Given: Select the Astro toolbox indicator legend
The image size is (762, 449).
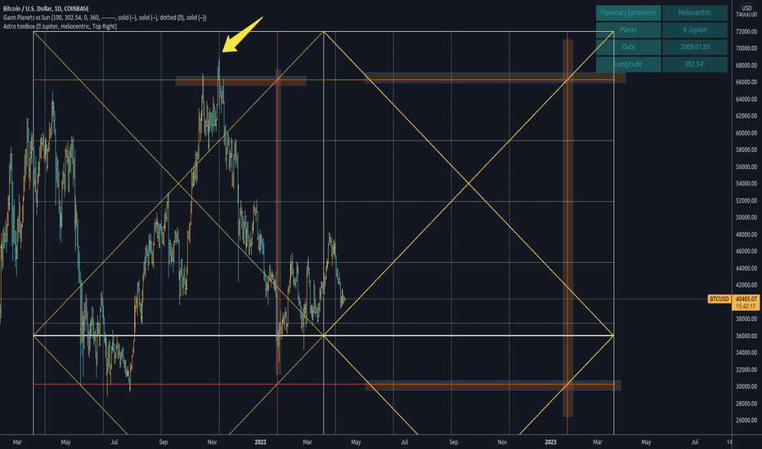Looking at the screenshot, I should [60, 26].
